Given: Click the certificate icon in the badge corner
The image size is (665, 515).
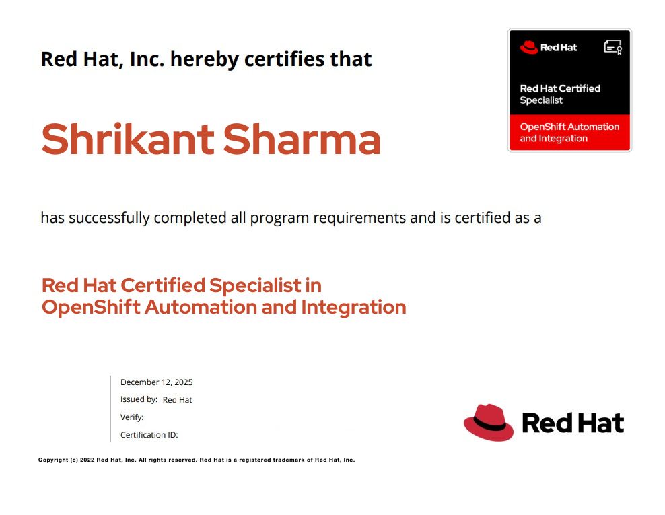Looking at the screenshot, I should 612,47.
